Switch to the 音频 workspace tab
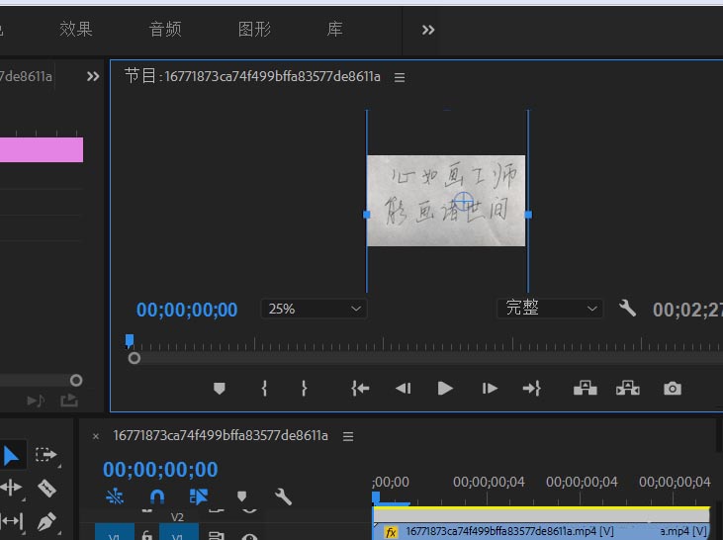 point(165,30)
